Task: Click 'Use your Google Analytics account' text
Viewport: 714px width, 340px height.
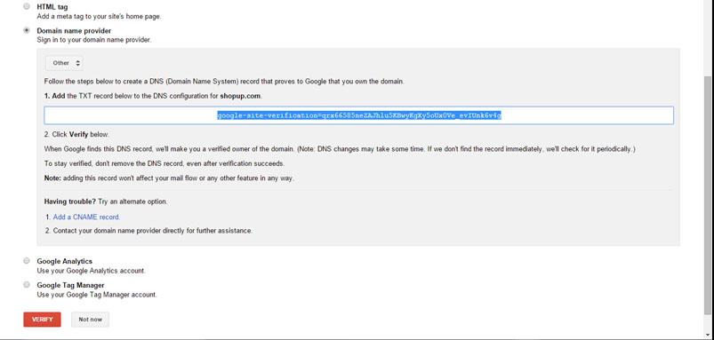Action: (91, 271)
